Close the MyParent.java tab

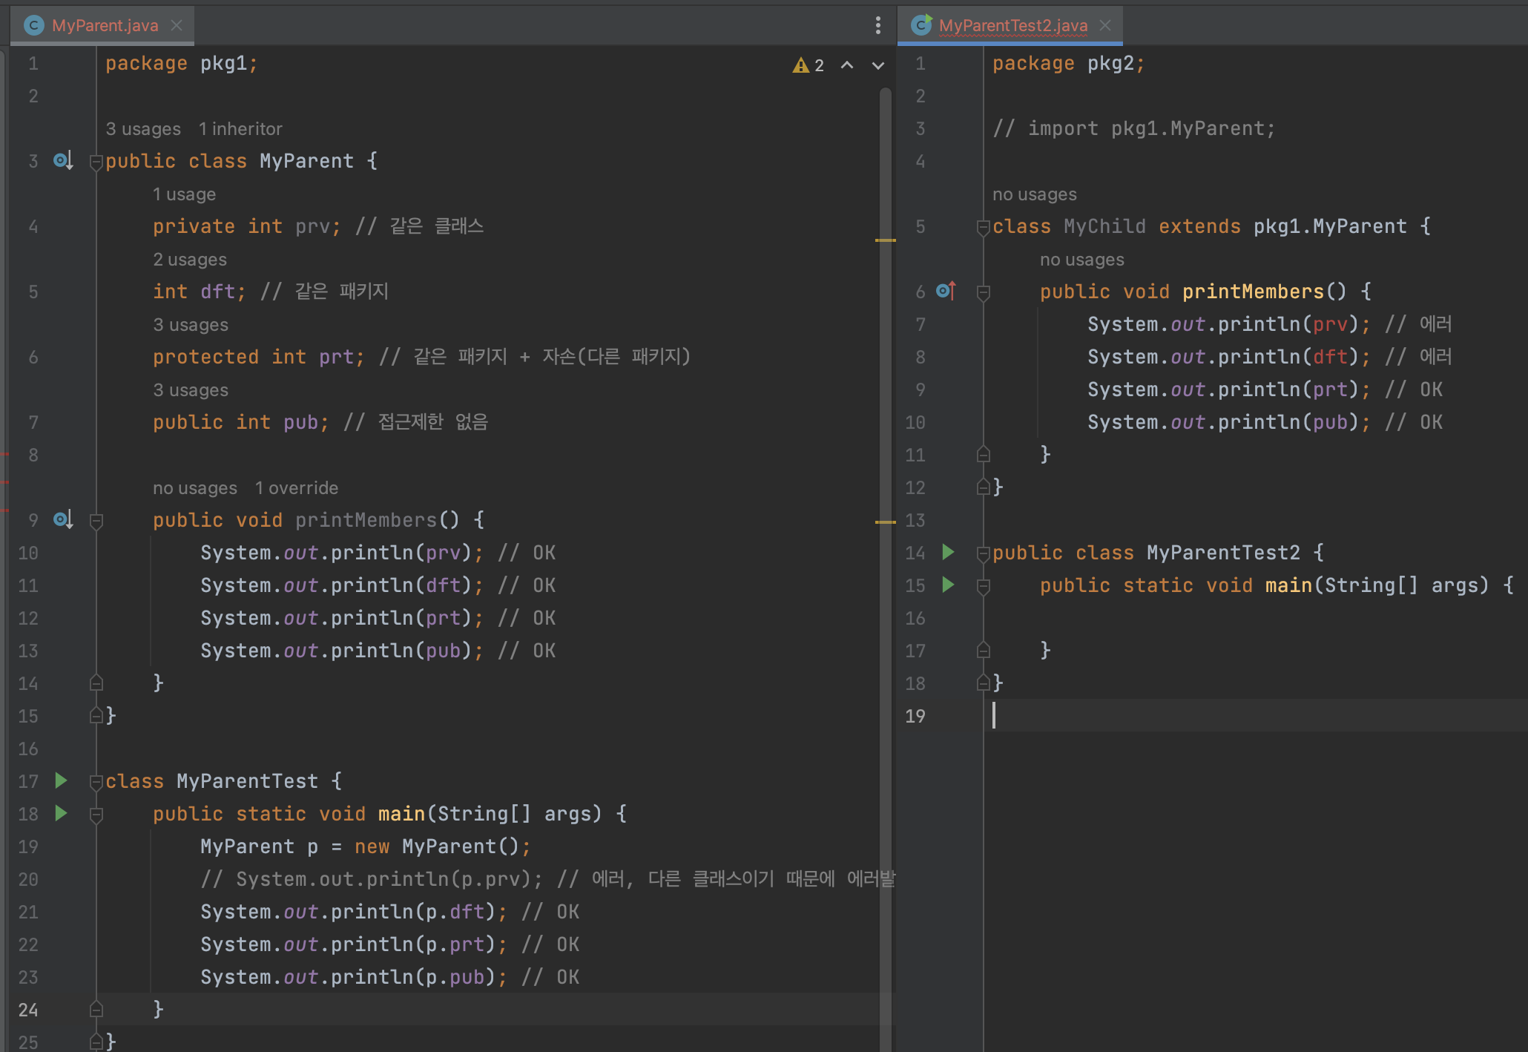pos(177,25)
